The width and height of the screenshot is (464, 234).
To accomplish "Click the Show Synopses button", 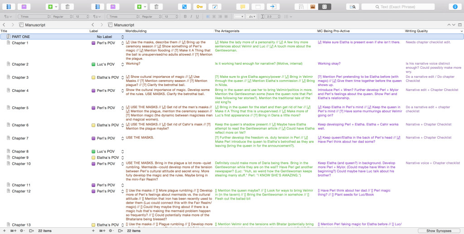I will pyautogui.click(x=439, y=231).
